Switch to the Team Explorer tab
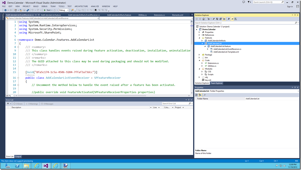Screen dimensions: 301x170 click(x=217, y=83)
